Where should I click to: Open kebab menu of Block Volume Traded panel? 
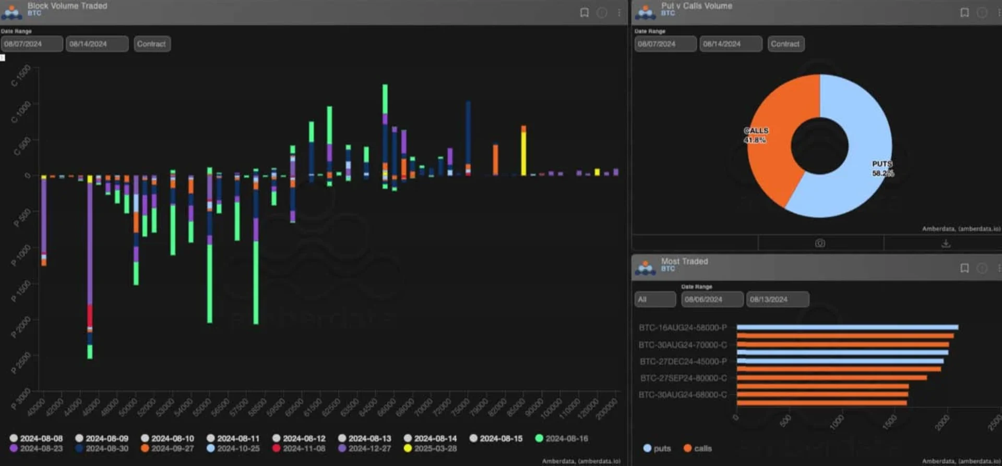pyautogui.click(x=619, y=13)
